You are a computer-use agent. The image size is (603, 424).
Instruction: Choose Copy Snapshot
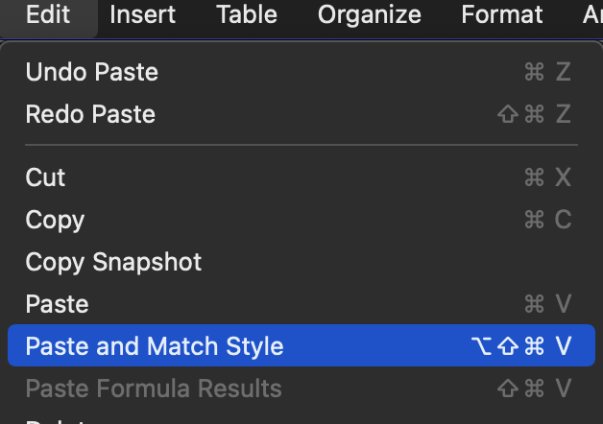pyautogui.click(x=113, y=262)
